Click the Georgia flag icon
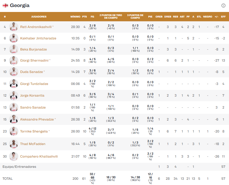 tap(5, 6)
